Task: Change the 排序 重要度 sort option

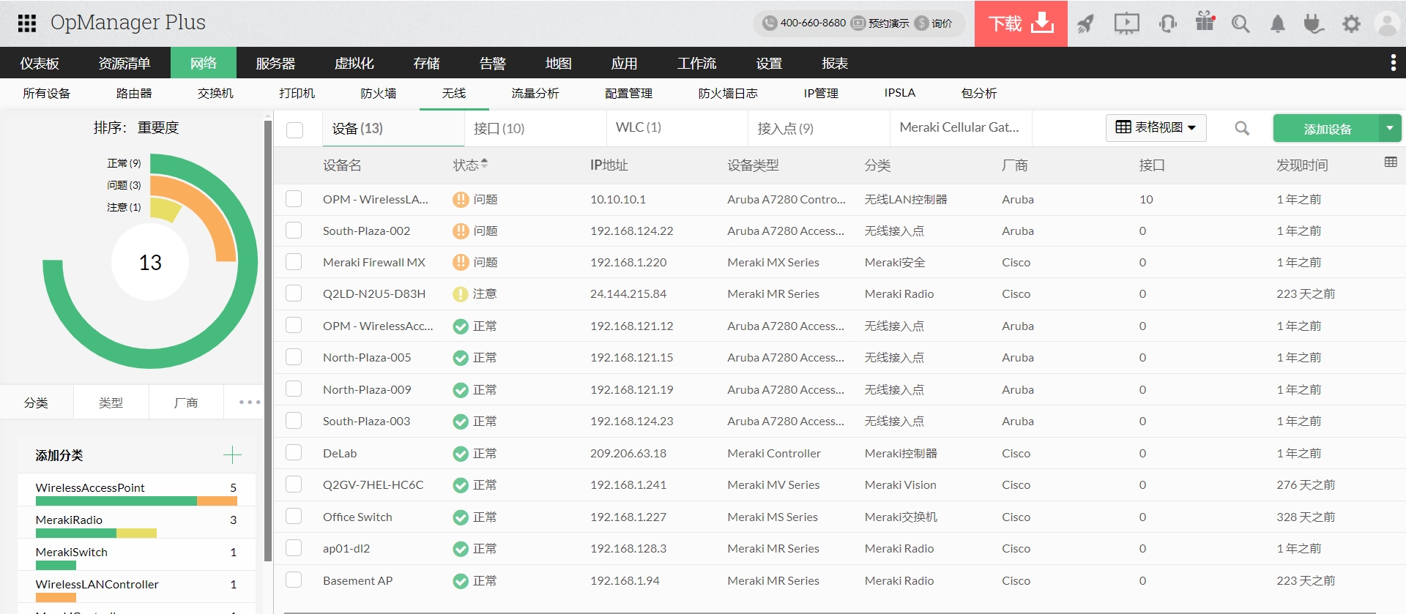Action: click(x=158, y=127)
